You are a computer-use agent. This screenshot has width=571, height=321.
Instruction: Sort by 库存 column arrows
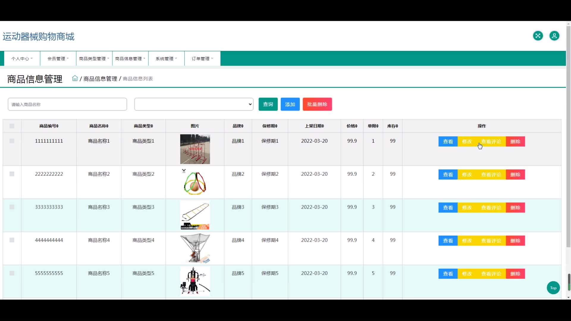coord(397,126)
